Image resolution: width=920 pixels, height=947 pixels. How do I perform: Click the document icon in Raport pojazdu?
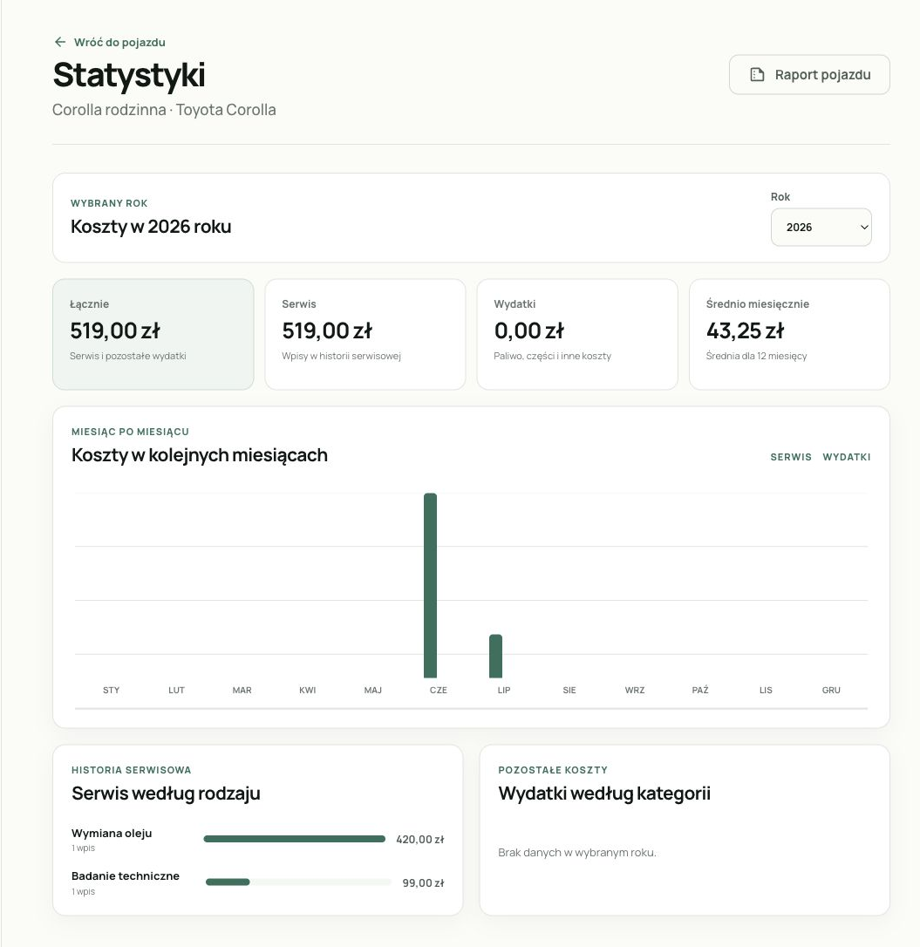click(x=757, y=75)
